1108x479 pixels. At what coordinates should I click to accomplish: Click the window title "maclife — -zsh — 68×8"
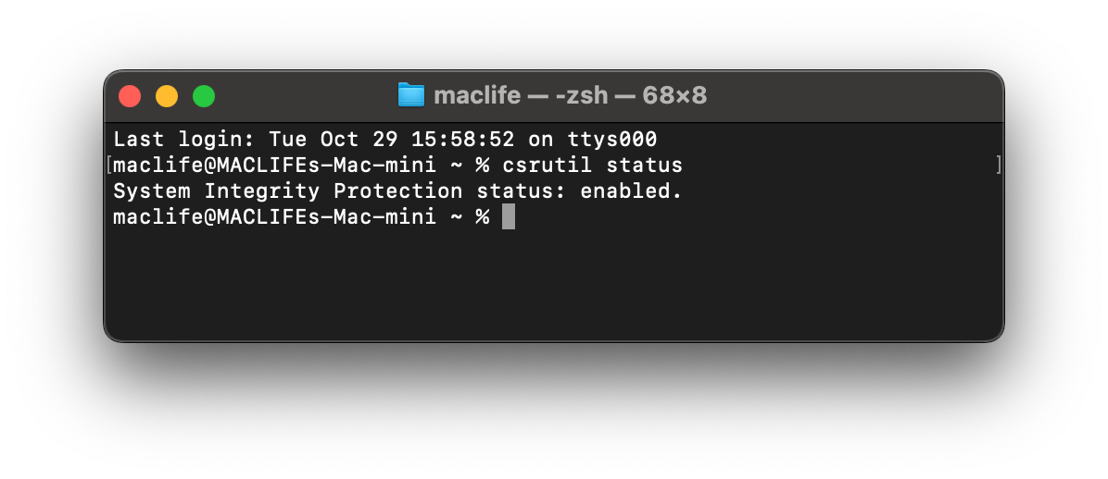[570, 95]
